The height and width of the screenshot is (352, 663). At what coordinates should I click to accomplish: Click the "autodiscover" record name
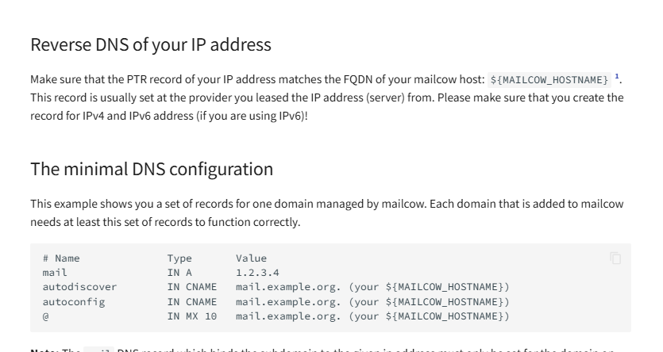[79, 287]
